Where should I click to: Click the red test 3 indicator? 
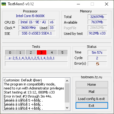pyautogui.click(x=42, y=52)
